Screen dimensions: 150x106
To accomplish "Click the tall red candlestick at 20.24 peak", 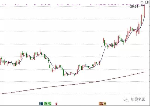I will [x=144, y=11].
